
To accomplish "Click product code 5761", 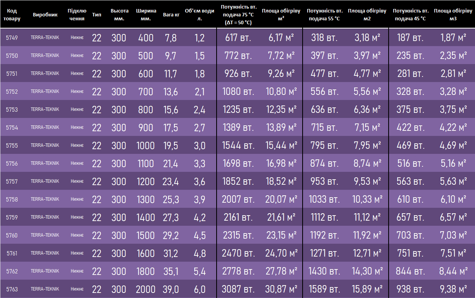I will [12, 253].
